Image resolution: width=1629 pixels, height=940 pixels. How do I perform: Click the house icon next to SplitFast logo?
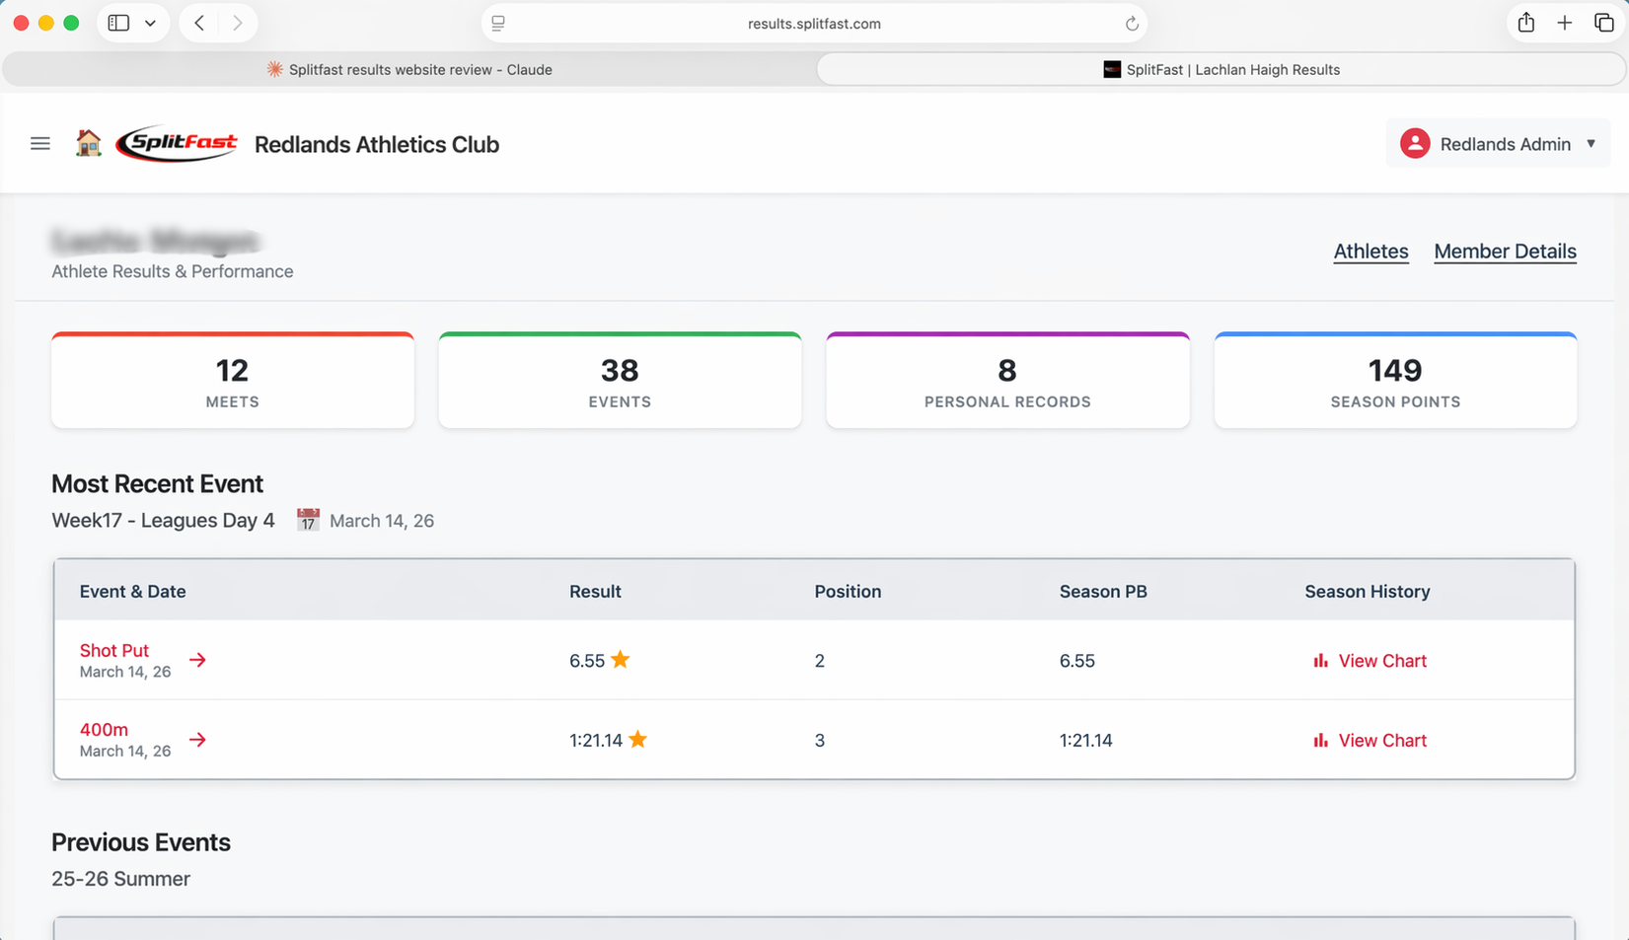tap(88, 142)
